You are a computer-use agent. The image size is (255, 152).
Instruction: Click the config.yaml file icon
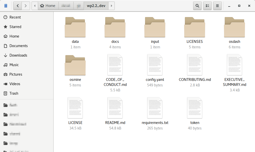[155, 65]
